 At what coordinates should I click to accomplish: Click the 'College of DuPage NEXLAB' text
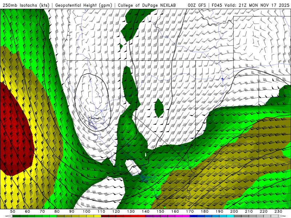coord(147,5)
